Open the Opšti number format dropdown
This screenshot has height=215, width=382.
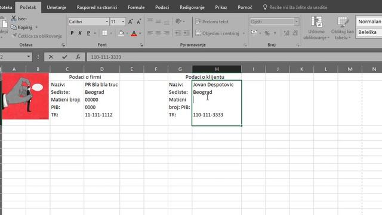[297, 21]
